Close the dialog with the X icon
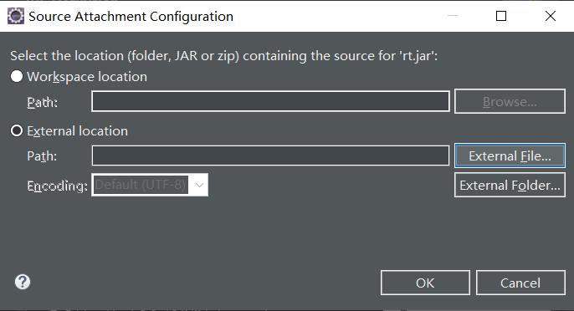 pos(551,16)
